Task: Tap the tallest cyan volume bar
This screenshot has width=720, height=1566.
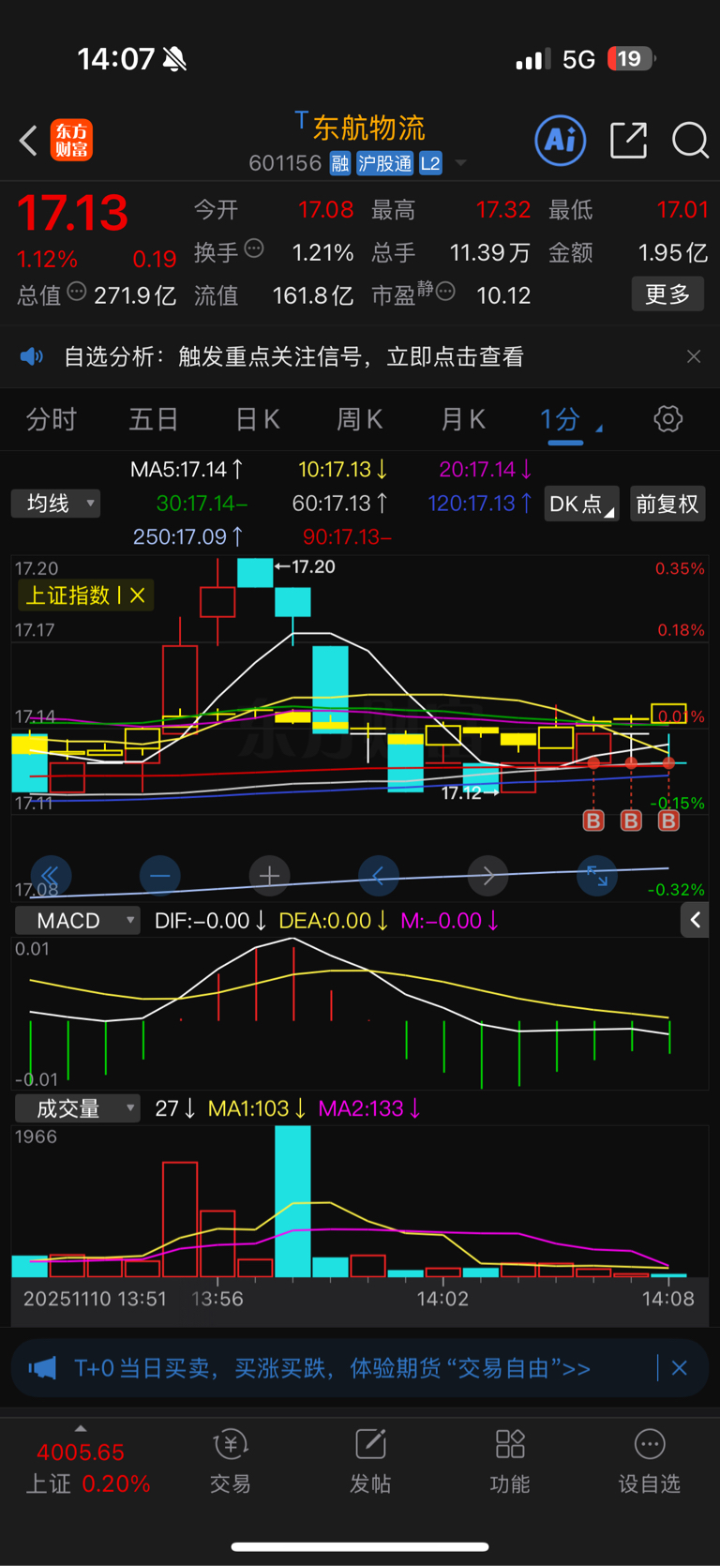Action: 292,1201
